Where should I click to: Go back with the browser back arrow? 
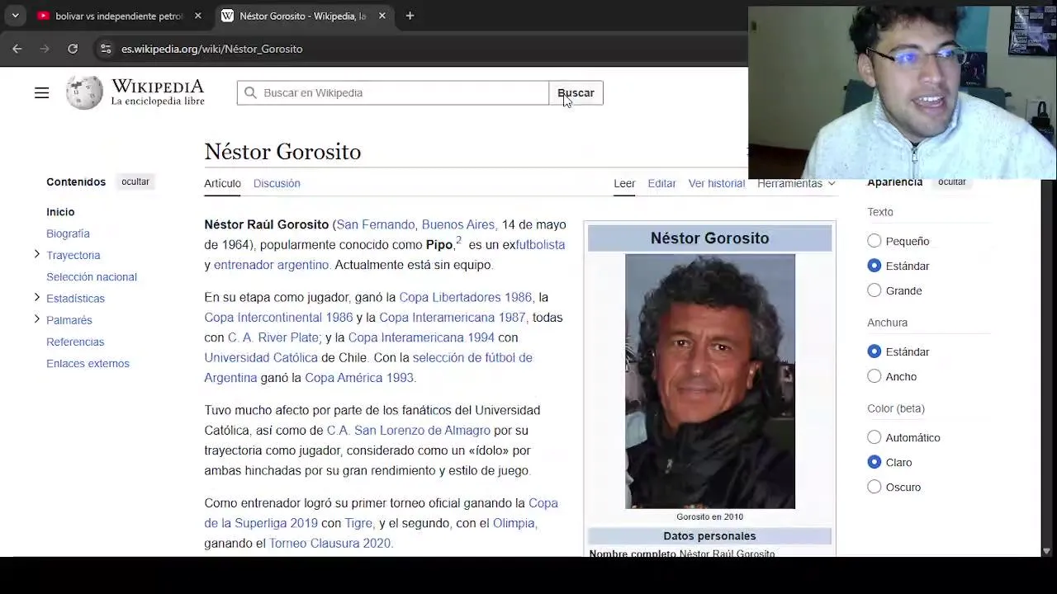[x=17, y=49]
